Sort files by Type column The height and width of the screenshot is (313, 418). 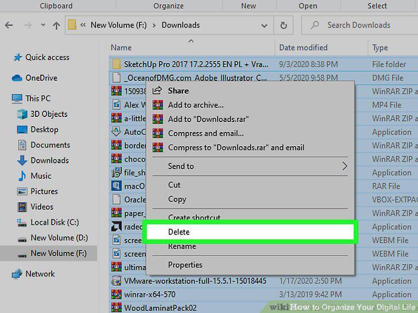(380, 48)
